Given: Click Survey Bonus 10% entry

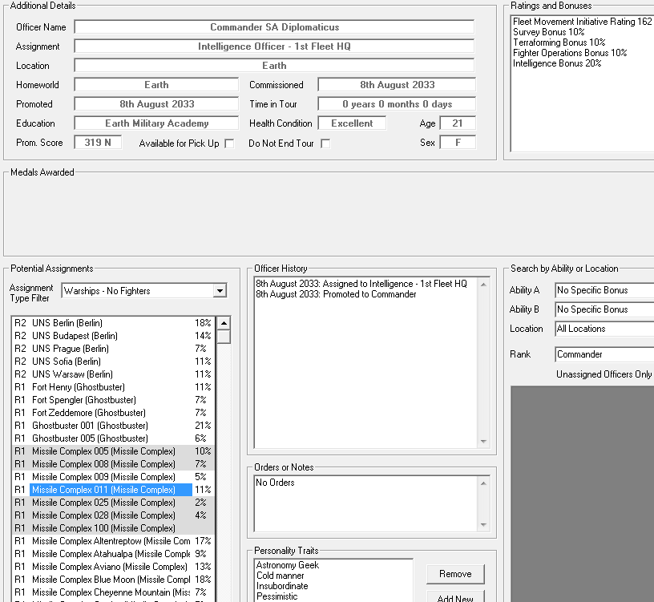Looking at the screenshot, I should [548, 32].
